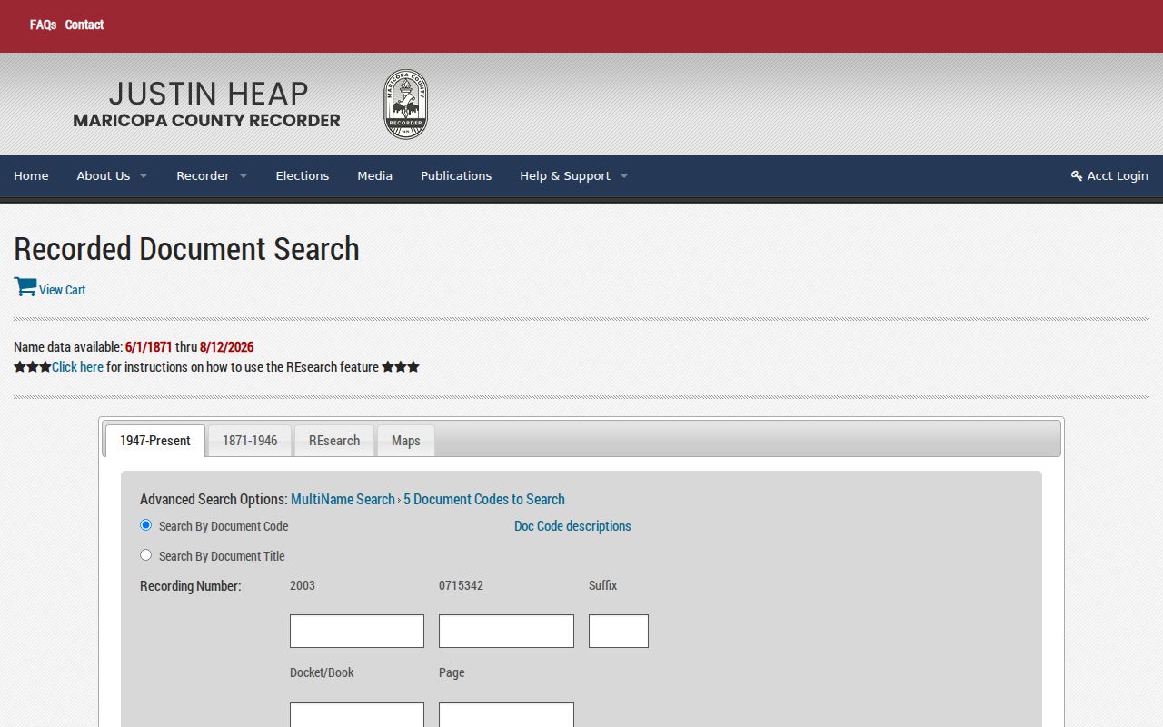Expand the Recorder menu dropdown arrow
This screenshot has width=1163, height=727.
coord(244,176)
